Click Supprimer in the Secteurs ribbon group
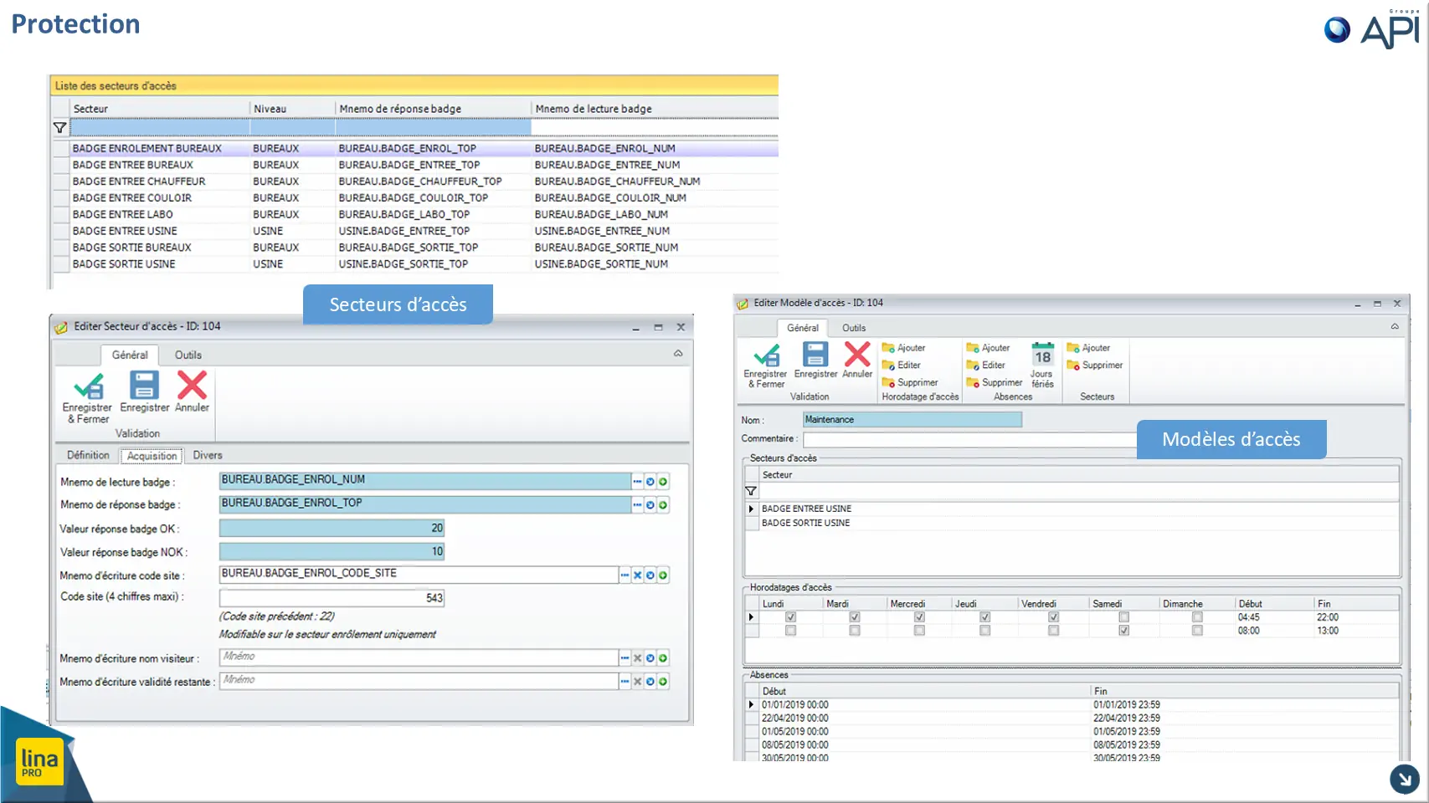1429x803 pixels. click(x=1095, y=366)
